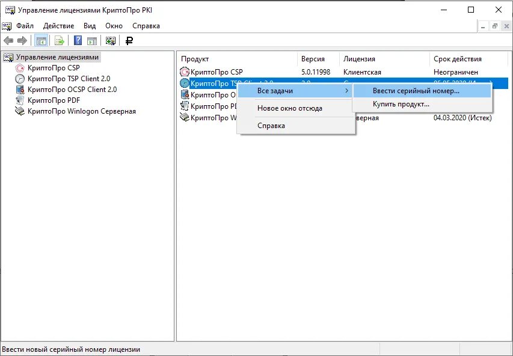513x356 pixels.
Task: Choose Купить продукт... in submenu
Action: click(422, 105)
